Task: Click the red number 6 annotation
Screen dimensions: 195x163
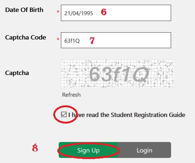Action: (104, 12)
